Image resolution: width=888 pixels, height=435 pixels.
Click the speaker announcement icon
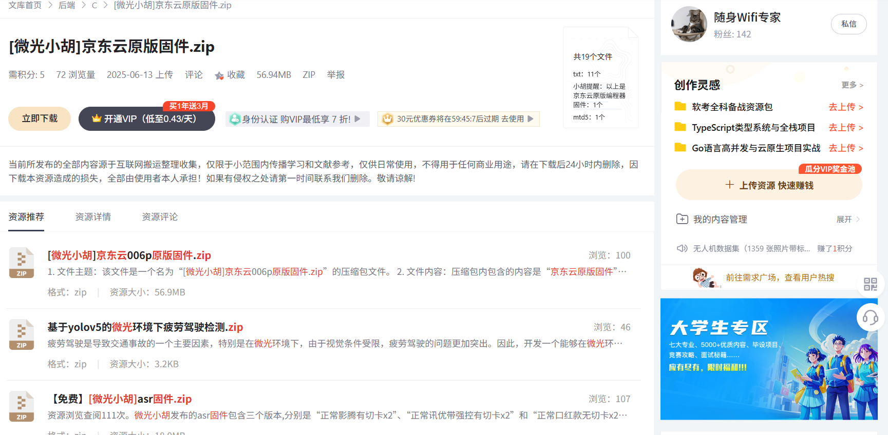(682, 248)
